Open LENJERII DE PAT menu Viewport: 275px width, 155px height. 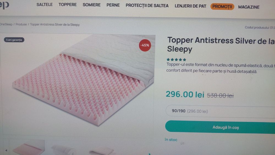[190, 6]
